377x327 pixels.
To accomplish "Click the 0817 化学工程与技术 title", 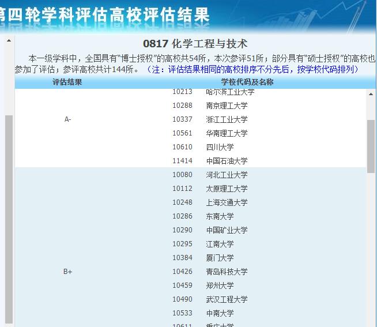I will [195, 44].
